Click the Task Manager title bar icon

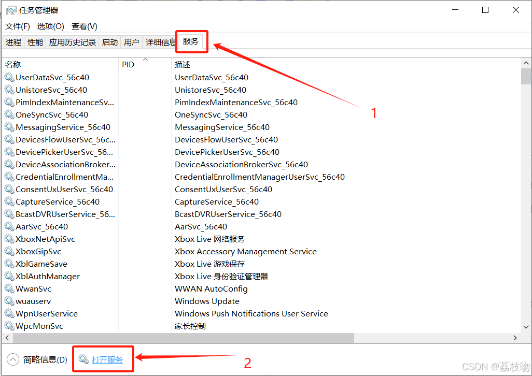click(x=11, y=10)
